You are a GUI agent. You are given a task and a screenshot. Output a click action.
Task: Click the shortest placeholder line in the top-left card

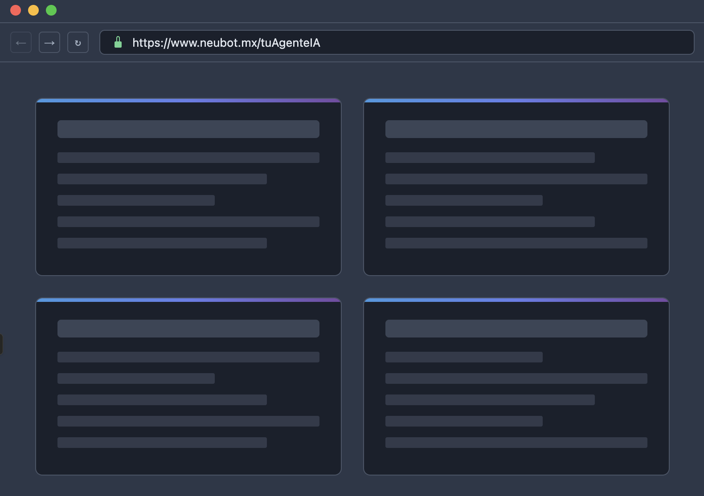point(136,200)
